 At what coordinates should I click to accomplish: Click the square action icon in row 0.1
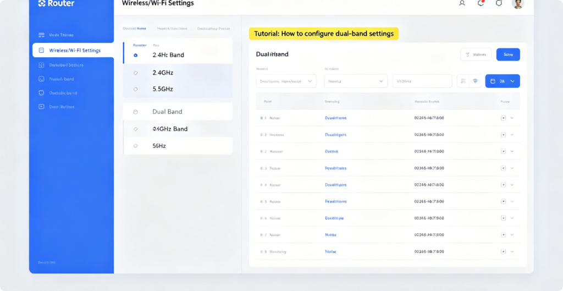pos(504,118)
